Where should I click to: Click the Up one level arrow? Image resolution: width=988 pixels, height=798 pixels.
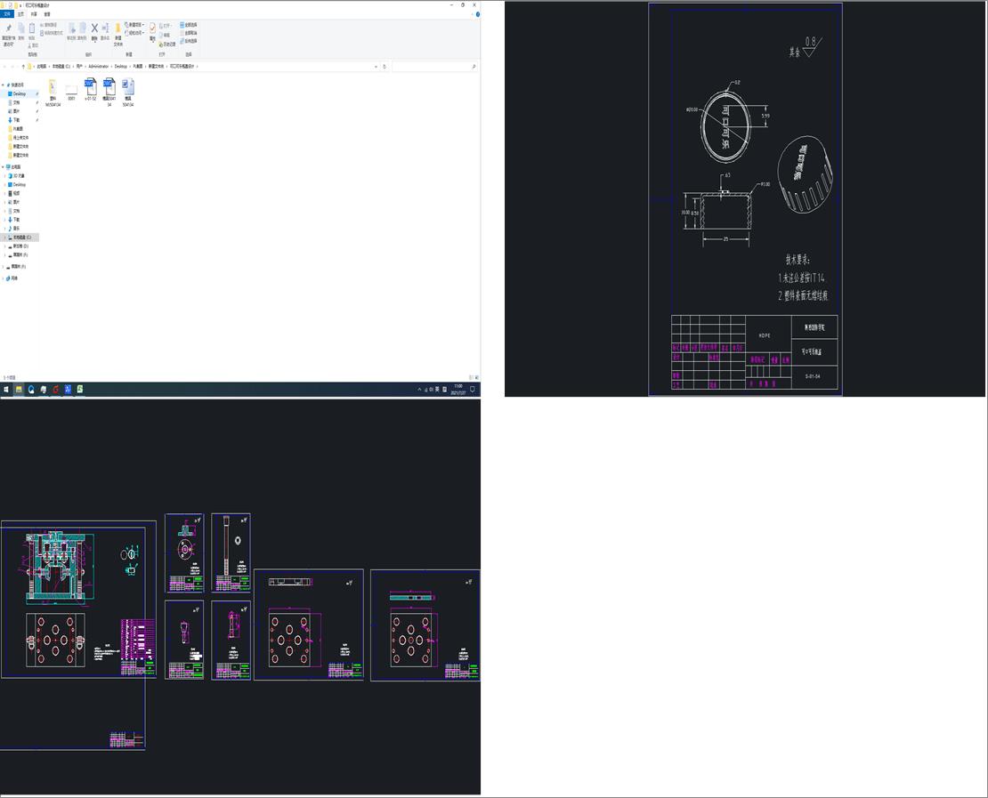tap(23, 66)
